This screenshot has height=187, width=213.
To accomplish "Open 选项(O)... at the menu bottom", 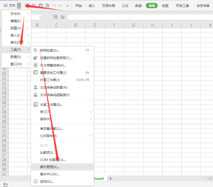I will (x=62, y=182).
